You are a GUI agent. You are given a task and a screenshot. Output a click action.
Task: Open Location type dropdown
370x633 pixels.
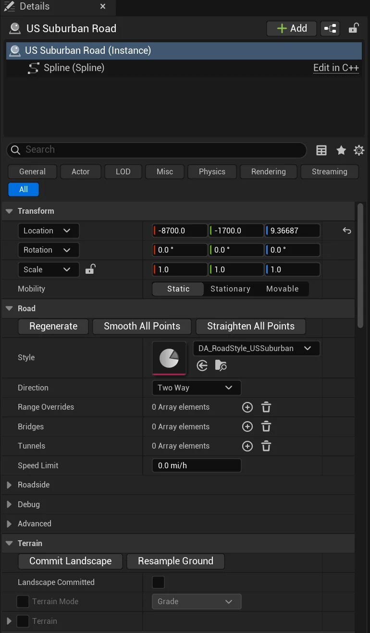(49, 231)
